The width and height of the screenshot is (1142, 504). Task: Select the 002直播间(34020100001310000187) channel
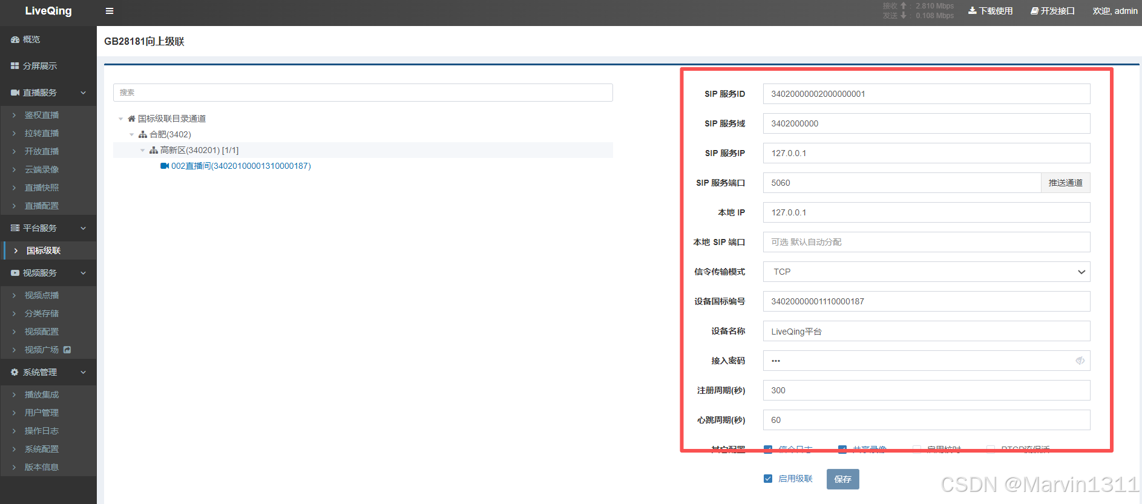tap(241, 166)
